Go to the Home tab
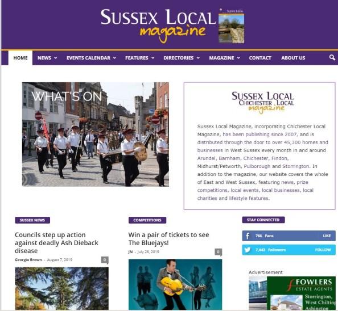The image size is (338, 311). pyautogui.click(x=20, y=58)
